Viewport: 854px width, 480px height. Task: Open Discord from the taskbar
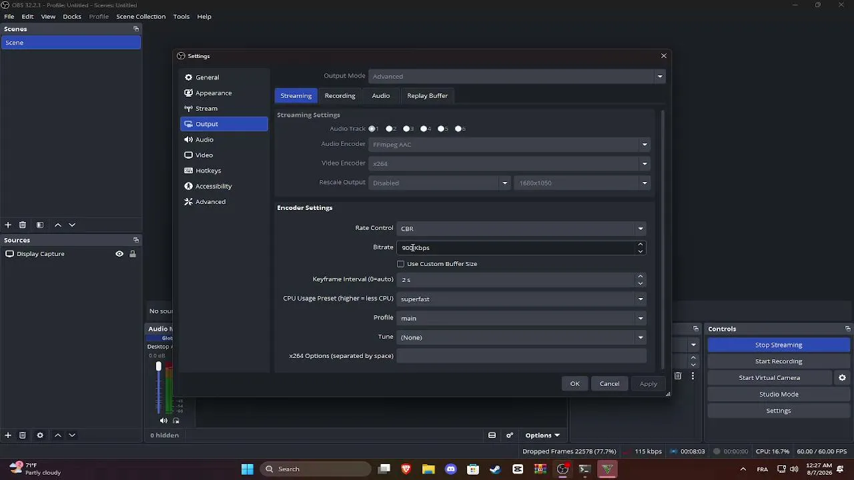click(450, 469)
